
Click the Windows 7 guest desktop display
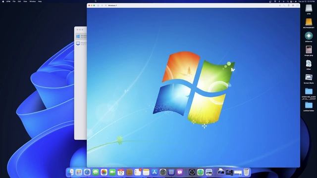tap(193, 88)
